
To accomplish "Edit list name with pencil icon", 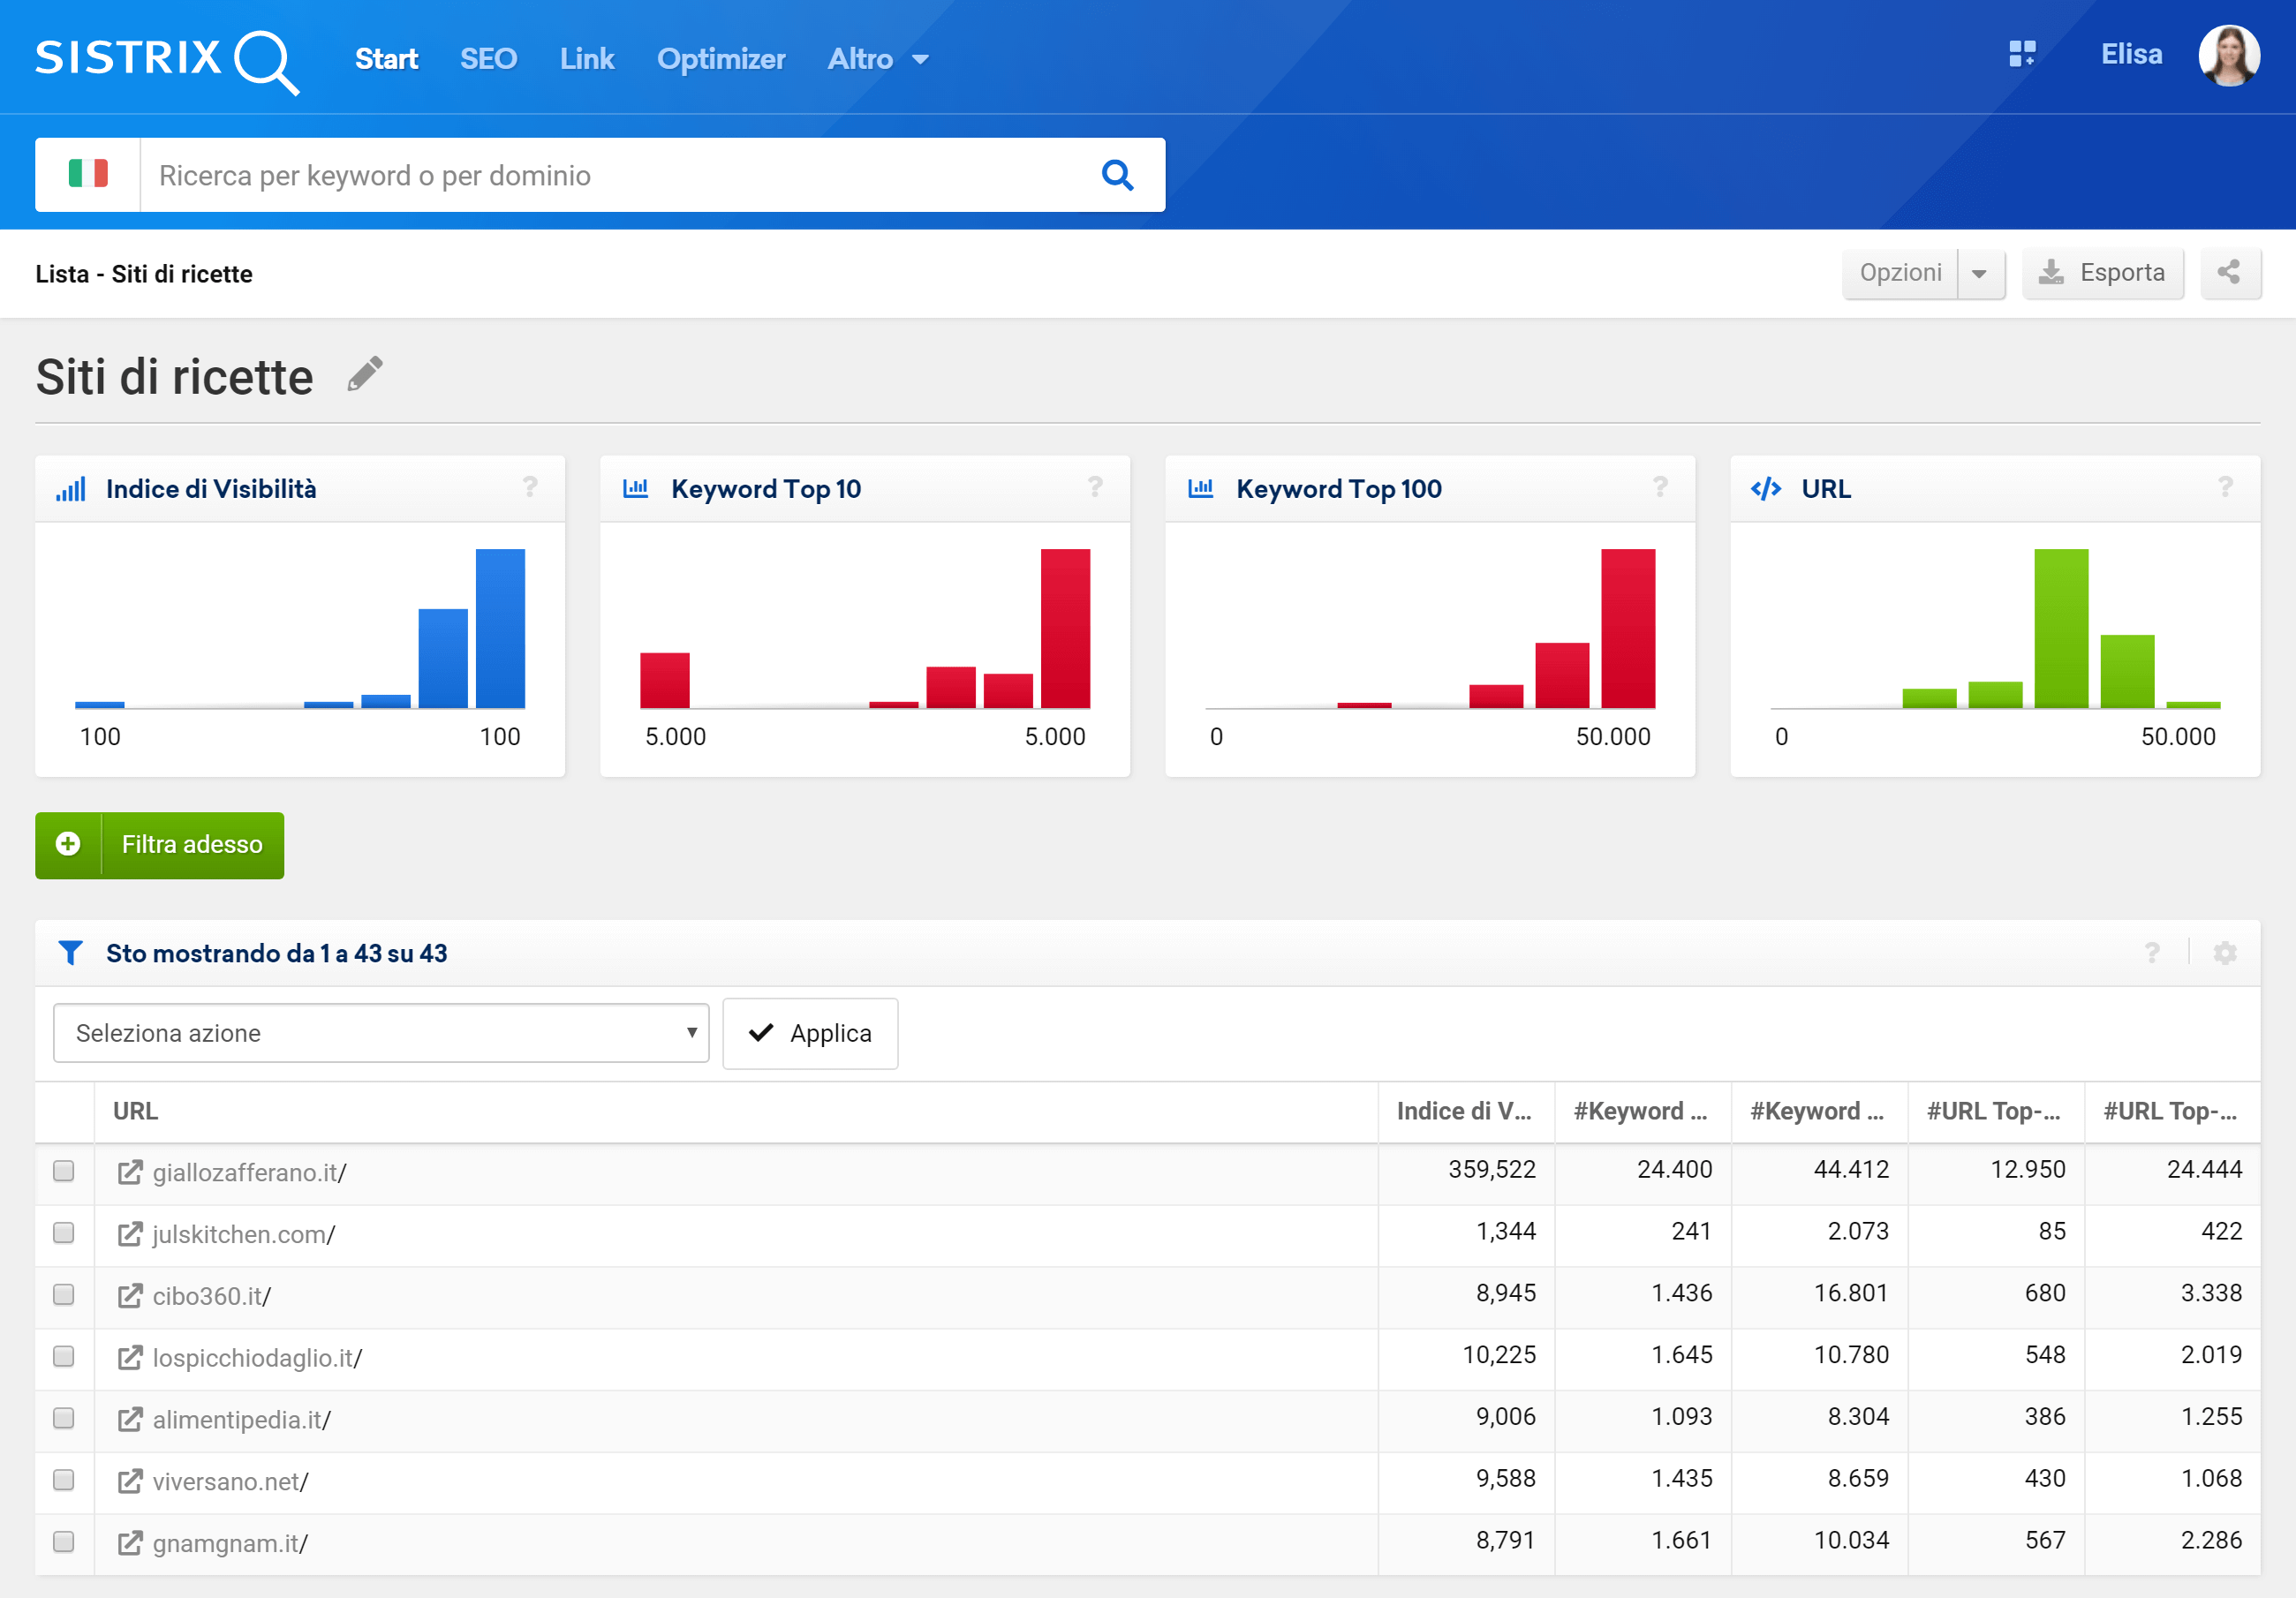I will pos(365,374).
